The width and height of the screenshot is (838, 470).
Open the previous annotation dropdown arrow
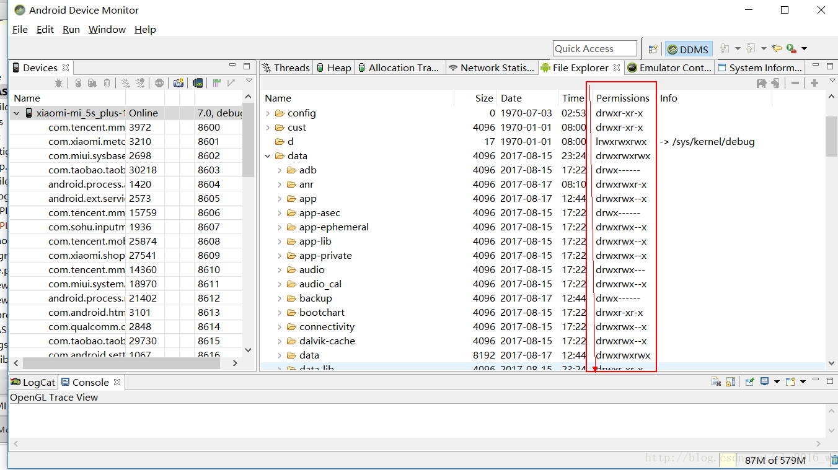coord(764,49)
